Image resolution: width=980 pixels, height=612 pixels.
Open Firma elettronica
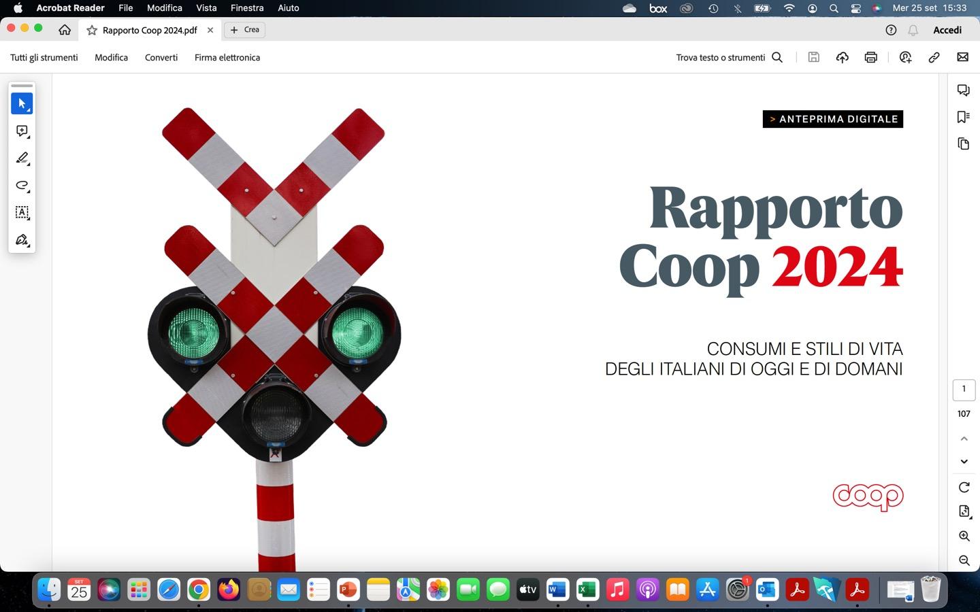227,57
